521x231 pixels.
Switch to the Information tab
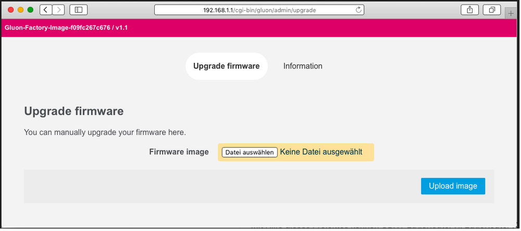pyautogui.click(x=303, y=66)
